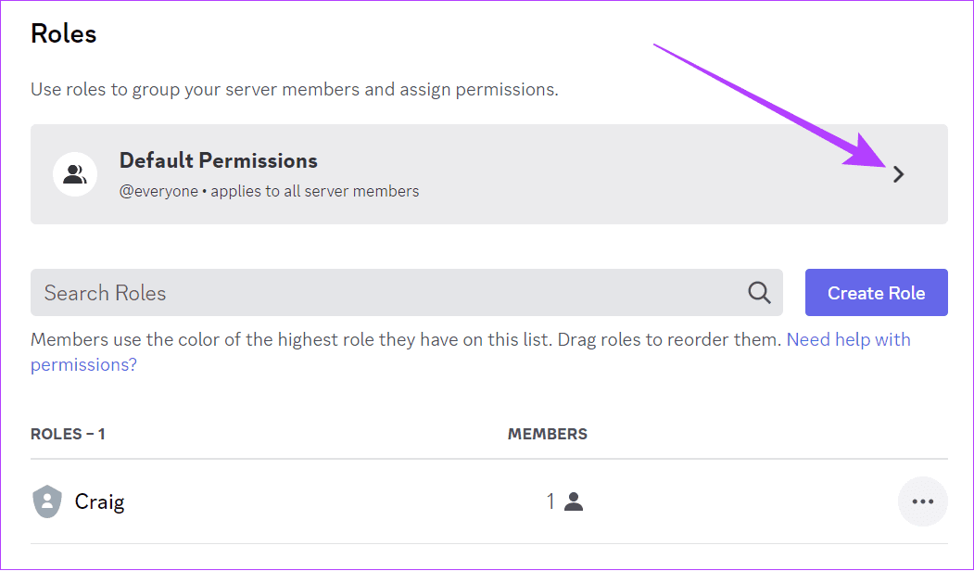Click the Roles page heading

[x=63, y=33]
